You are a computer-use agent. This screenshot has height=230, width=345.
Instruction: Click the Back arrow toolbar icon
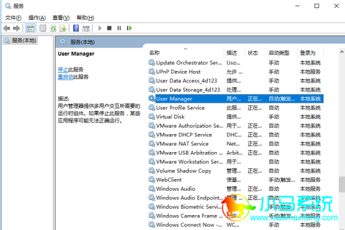coord(7,28)
